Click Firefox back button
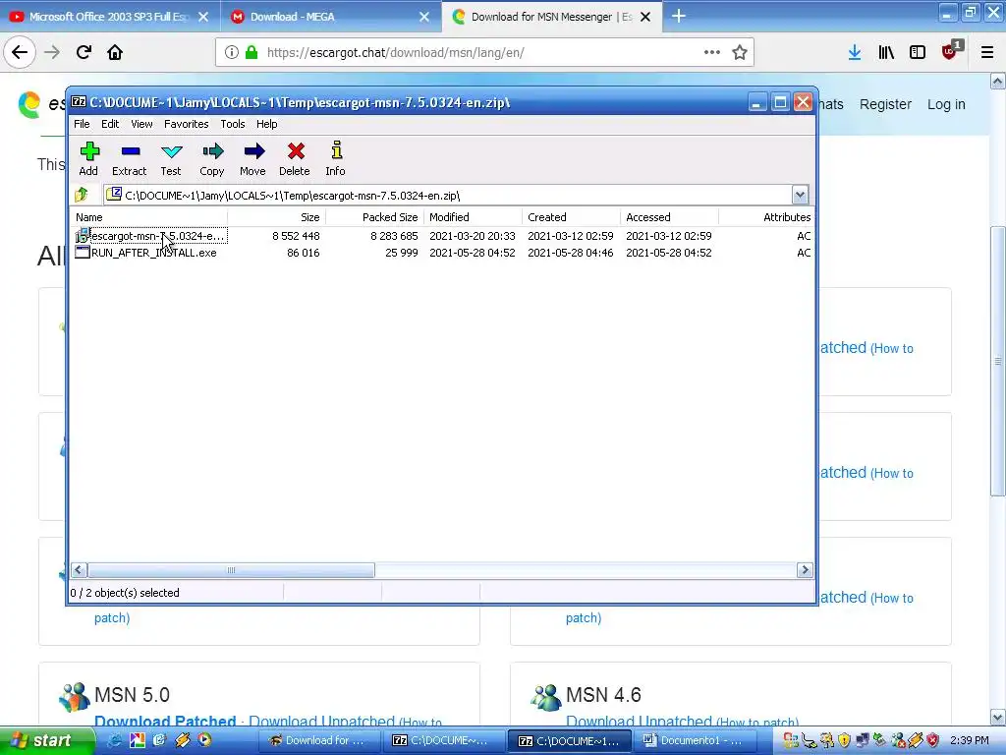The width and height of the screenshot is (1006, 755). pos(20,52)
